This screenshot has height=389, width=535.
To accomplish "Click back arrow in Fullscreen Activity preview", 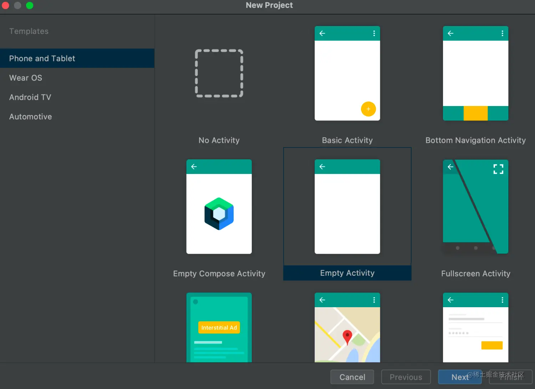I will 451,166.
